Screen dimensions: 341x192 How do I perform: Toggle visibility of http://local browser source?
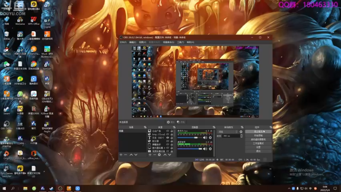click(x=168, y=134)
